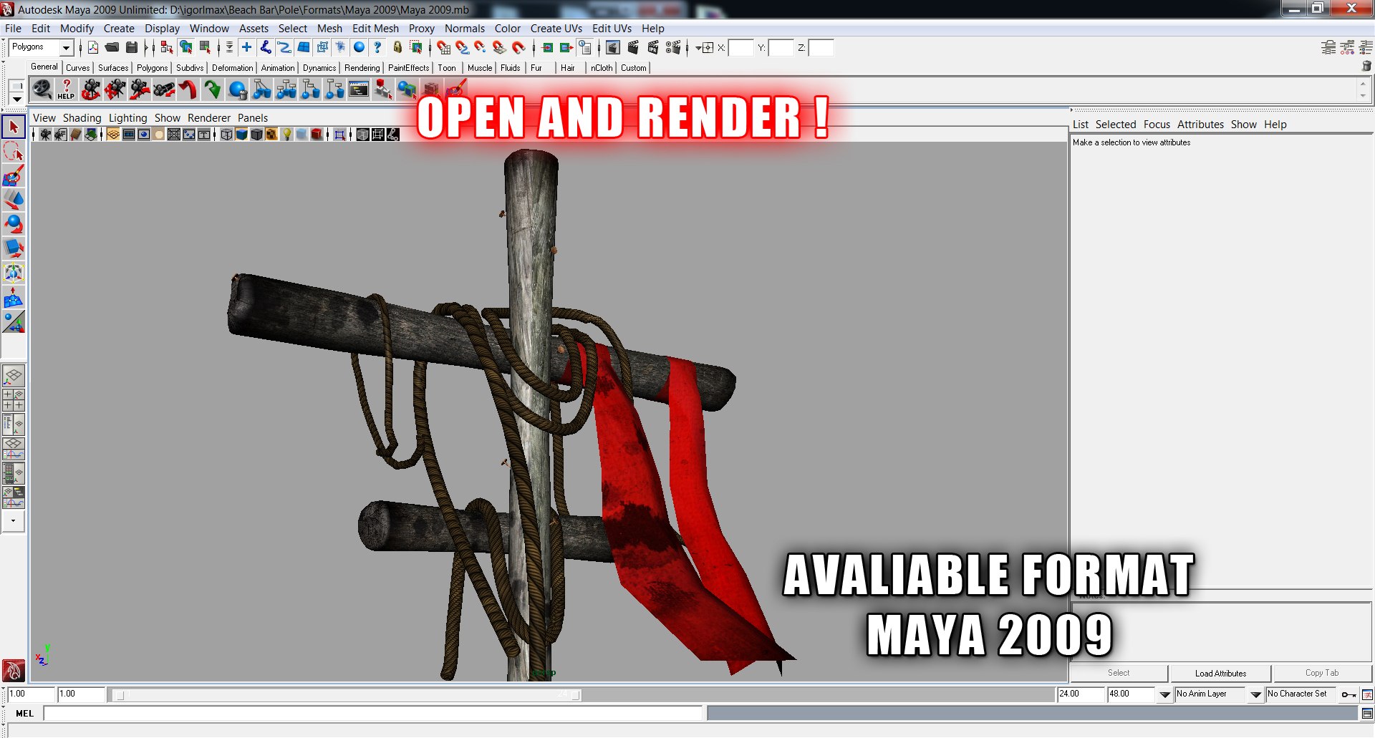Open the Edit Mesh menu

point(375,29)
